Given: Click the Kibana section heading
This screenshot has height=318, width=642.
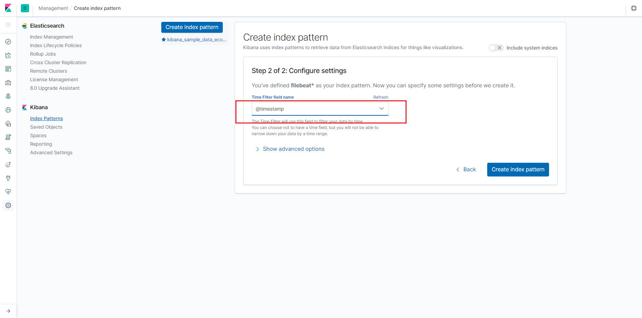Looking at the screenshot, I should [x=39, y=107].
